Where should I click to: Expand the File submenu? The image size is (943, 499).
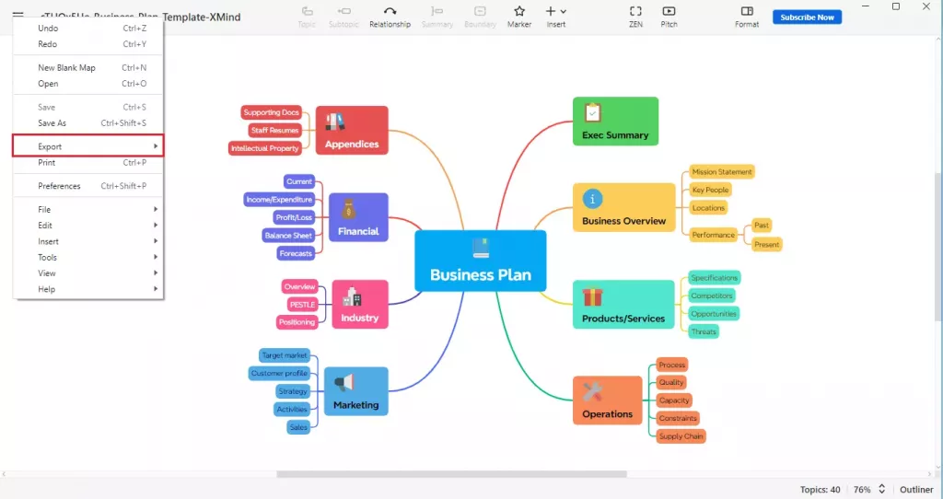[88, 210]
